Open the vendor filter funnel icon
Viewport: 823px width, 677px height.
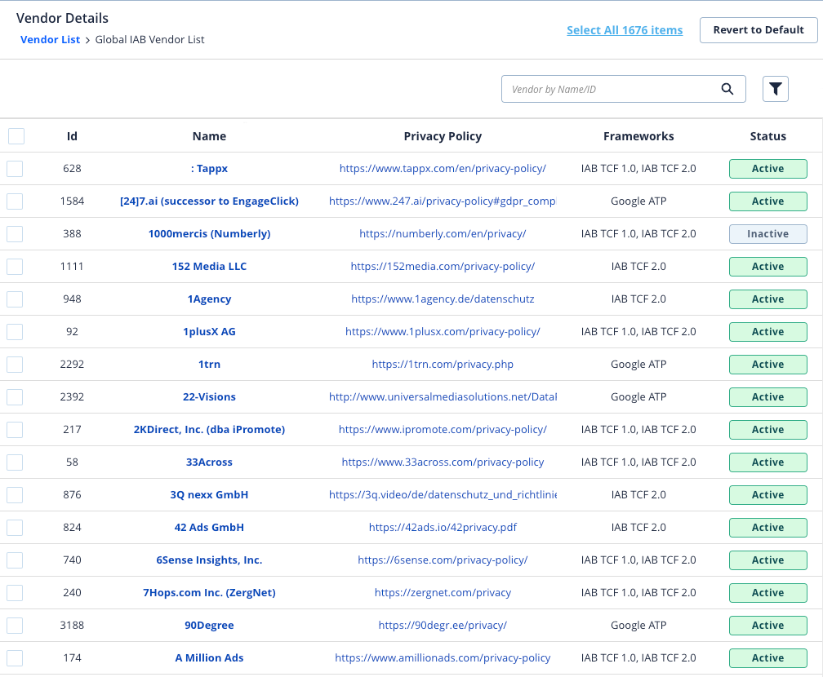(x=776, y=89)
